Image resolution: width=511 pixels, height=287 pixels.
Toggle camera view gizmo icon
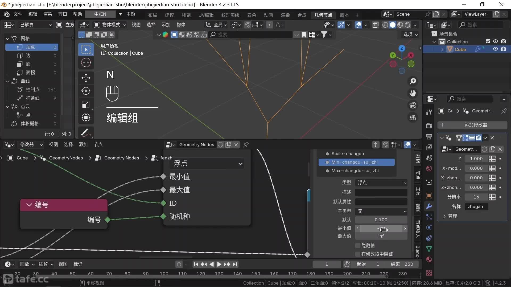tap(413, 105)
